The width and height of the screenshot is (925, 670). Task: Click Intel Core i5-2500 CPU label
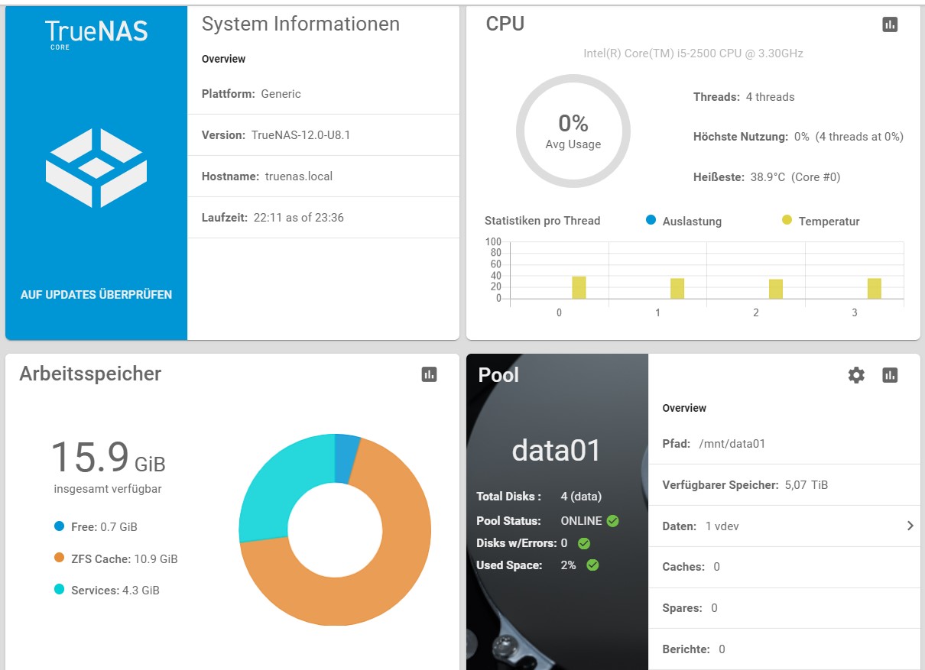coord(693,53)
